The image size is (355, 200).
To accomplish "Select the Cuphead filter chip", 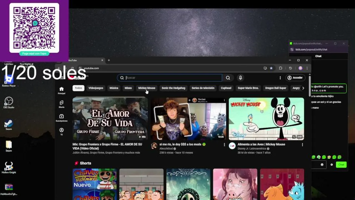I will coord(226,88).
